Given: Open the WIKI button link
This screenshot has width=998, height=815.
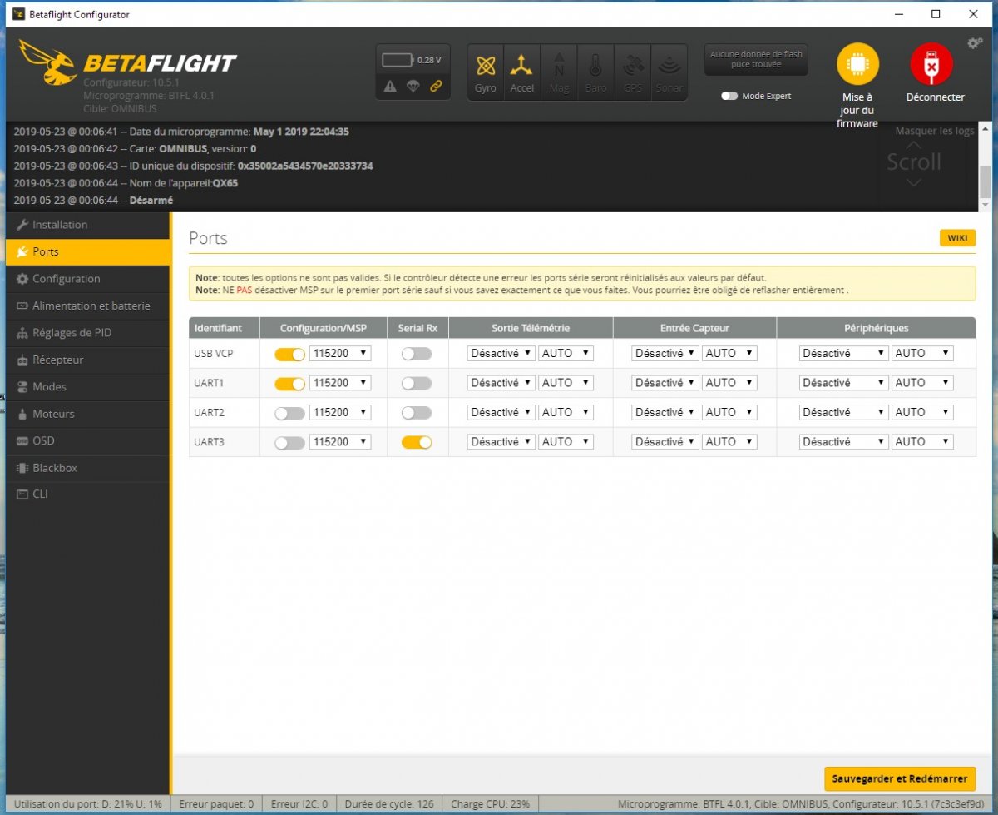Looking at the screenshot, I should coord(956,238).
